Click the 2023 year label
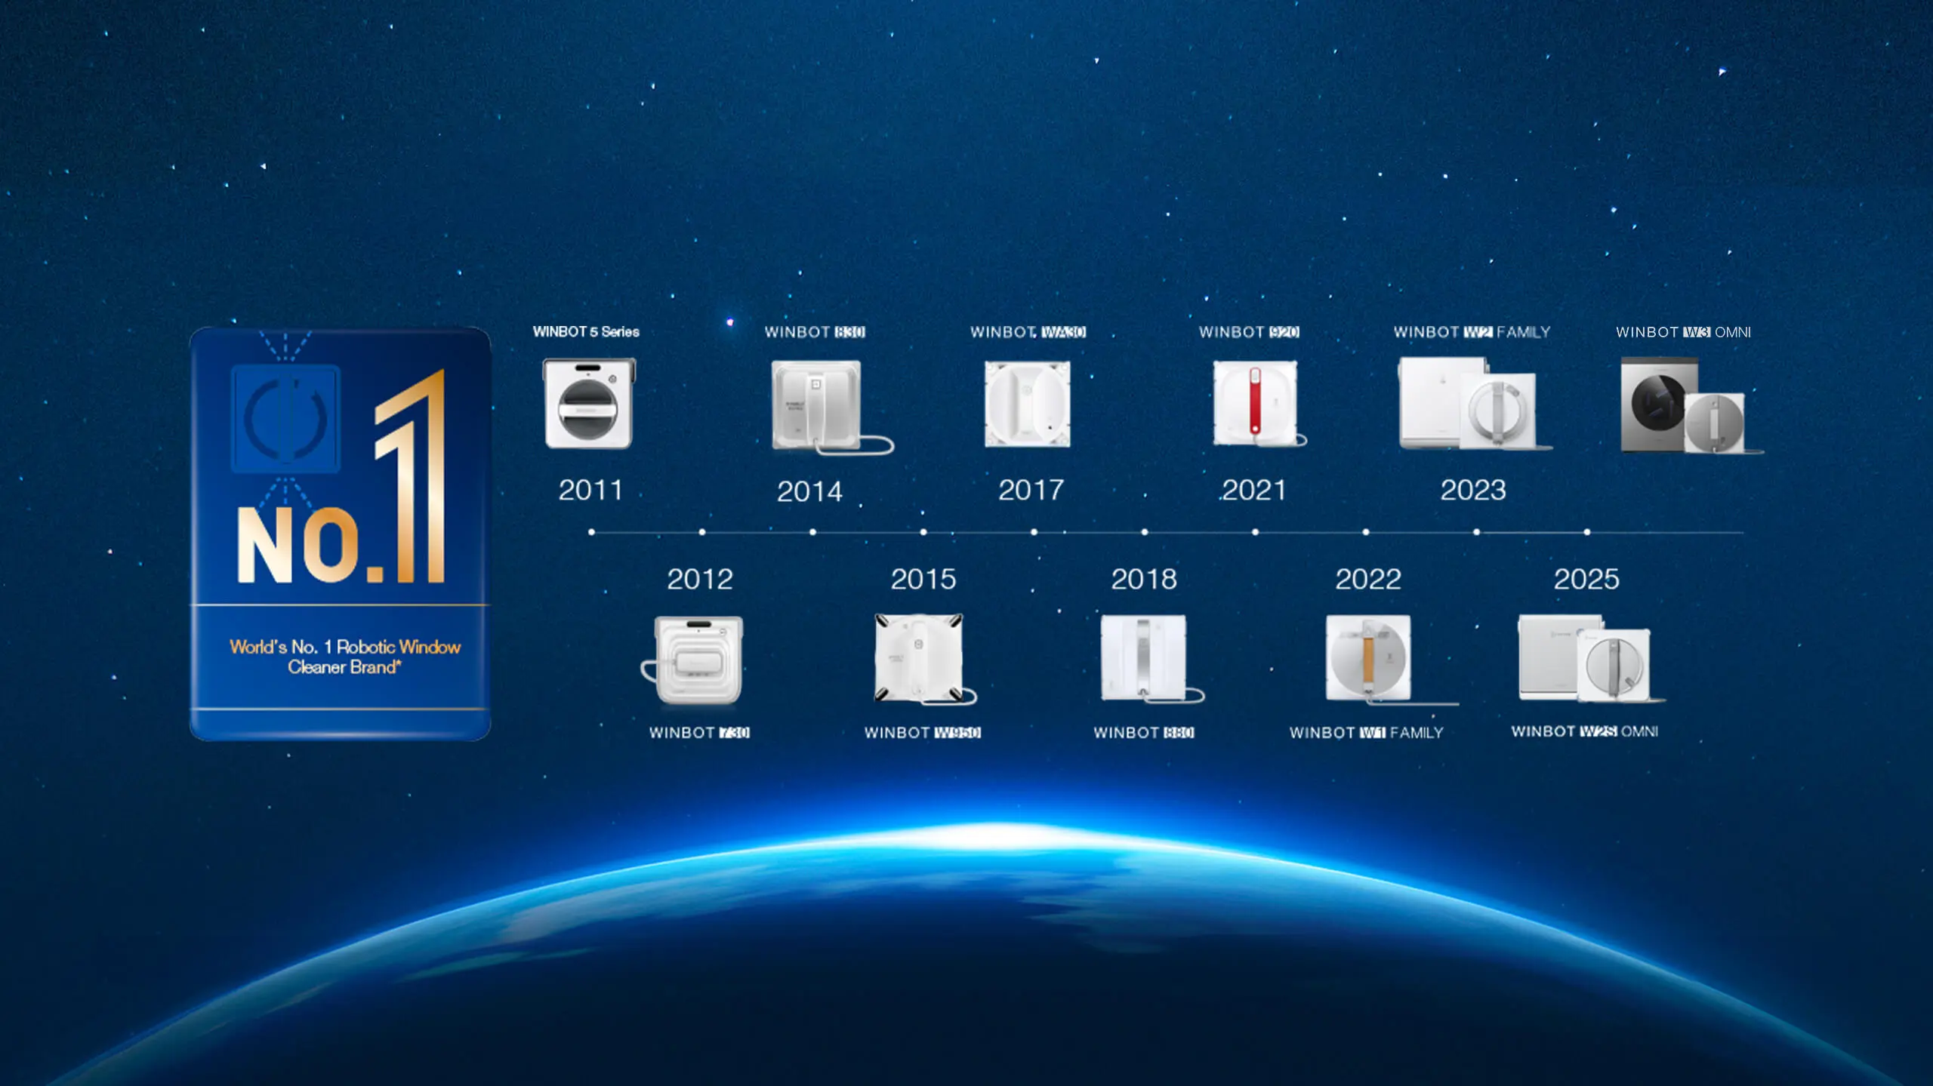The width and height of the screenshot is (1933, 1086). pos(1472,491)
